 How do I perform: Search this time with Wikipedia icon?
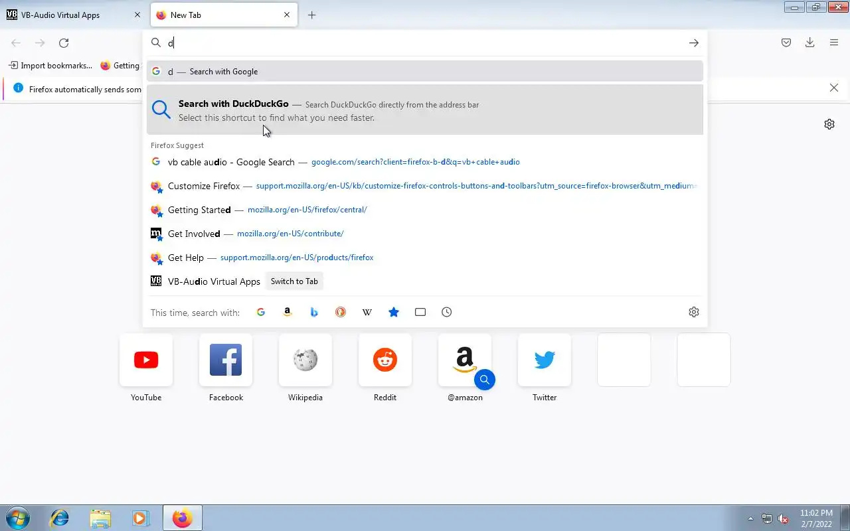pyautogui.click(x=367, y=312)
